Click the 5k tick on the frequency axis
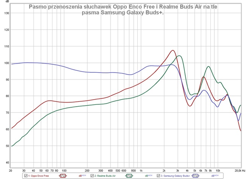The height and width of the screenshot is (179, 246). 195,171
